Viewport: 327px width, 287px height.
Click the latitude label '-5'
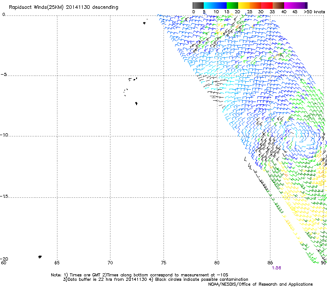pyautogui.click(x=4, y=75)
